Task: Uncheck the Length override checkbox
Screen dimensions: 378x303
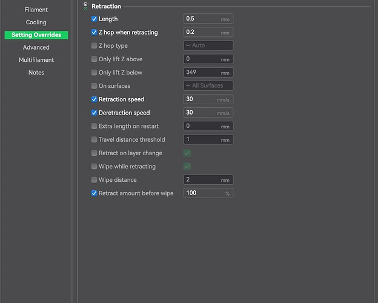Action: pyautogui.click(x=94, y=19)
